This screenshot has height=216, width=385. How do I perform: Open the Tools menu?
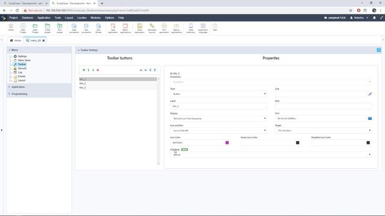coord(58,17)
